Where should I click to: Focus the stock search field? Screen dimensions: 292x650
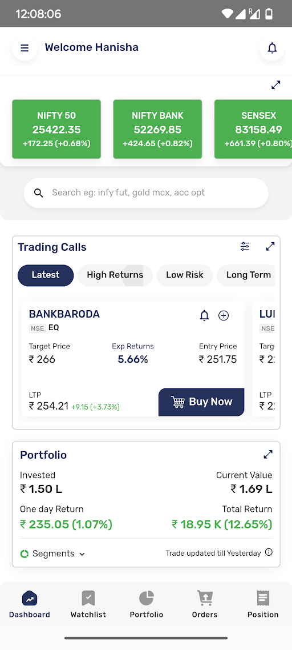[146, 192]
